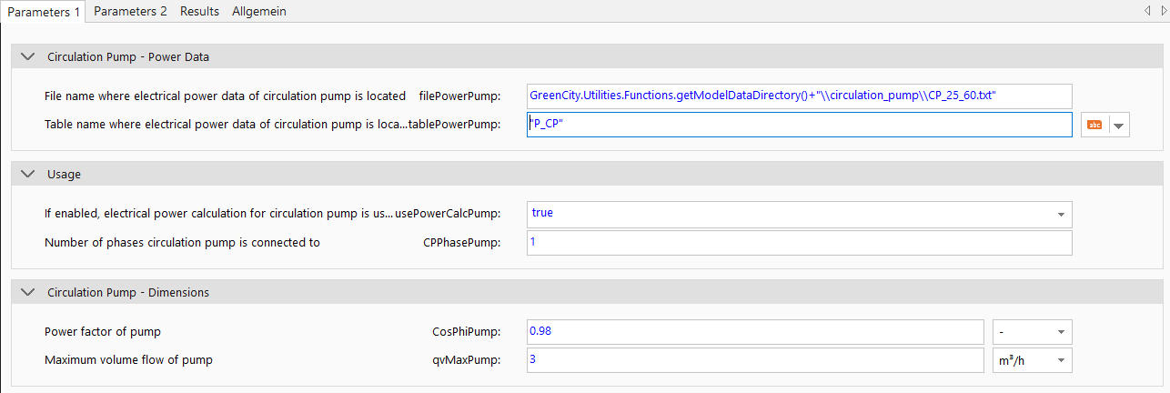Switch to the Parameters 1 tab

pos(43,12)
